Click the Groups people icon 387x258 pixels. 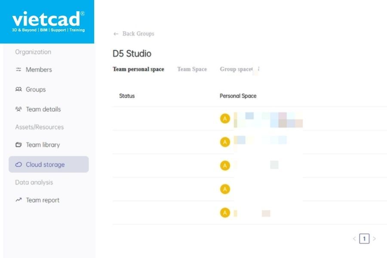pos(18,89)
